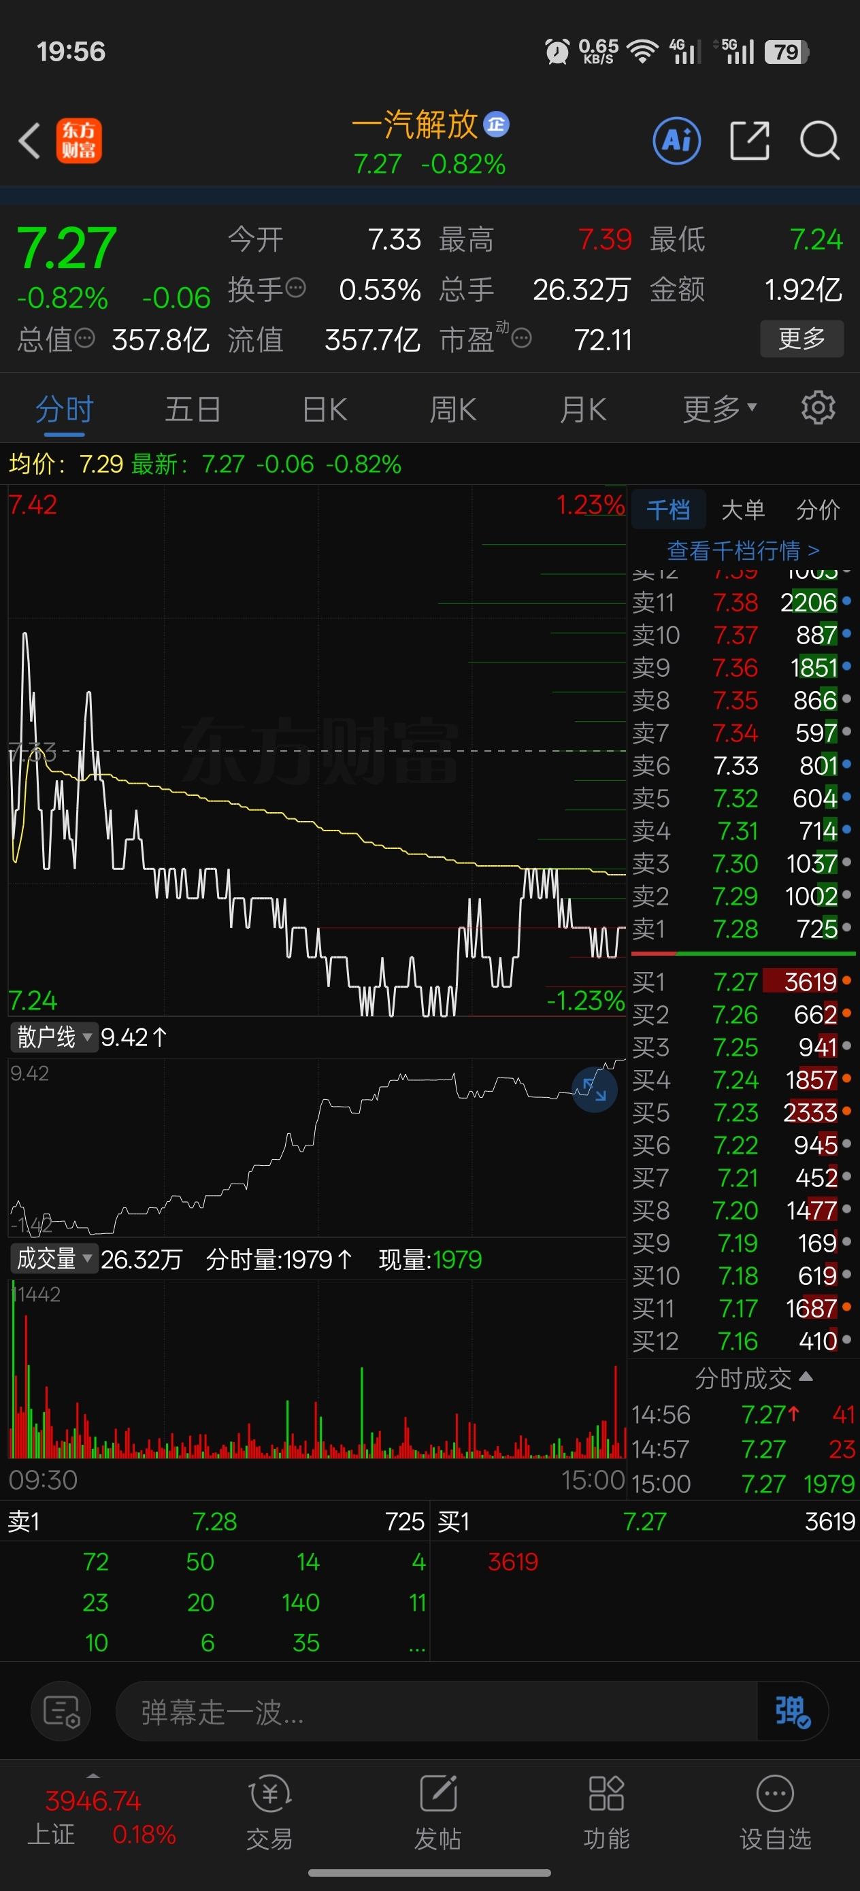Open the AI assistant icon
Screen dimensions: 860x1891
676,140
